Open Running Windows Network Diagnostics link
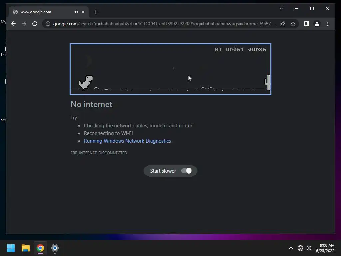 point(127,141)
